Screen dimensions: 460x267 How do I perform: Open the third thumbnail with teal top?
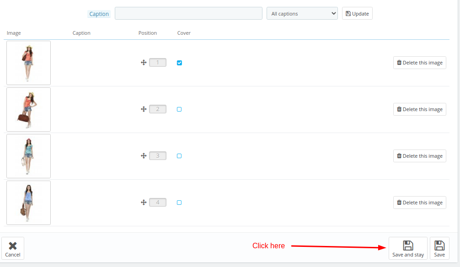[x=28, y=156]
